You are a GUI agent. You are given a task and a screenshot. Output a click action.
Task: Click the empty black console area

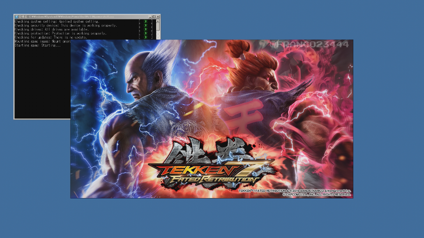click(x=41, y=86)
